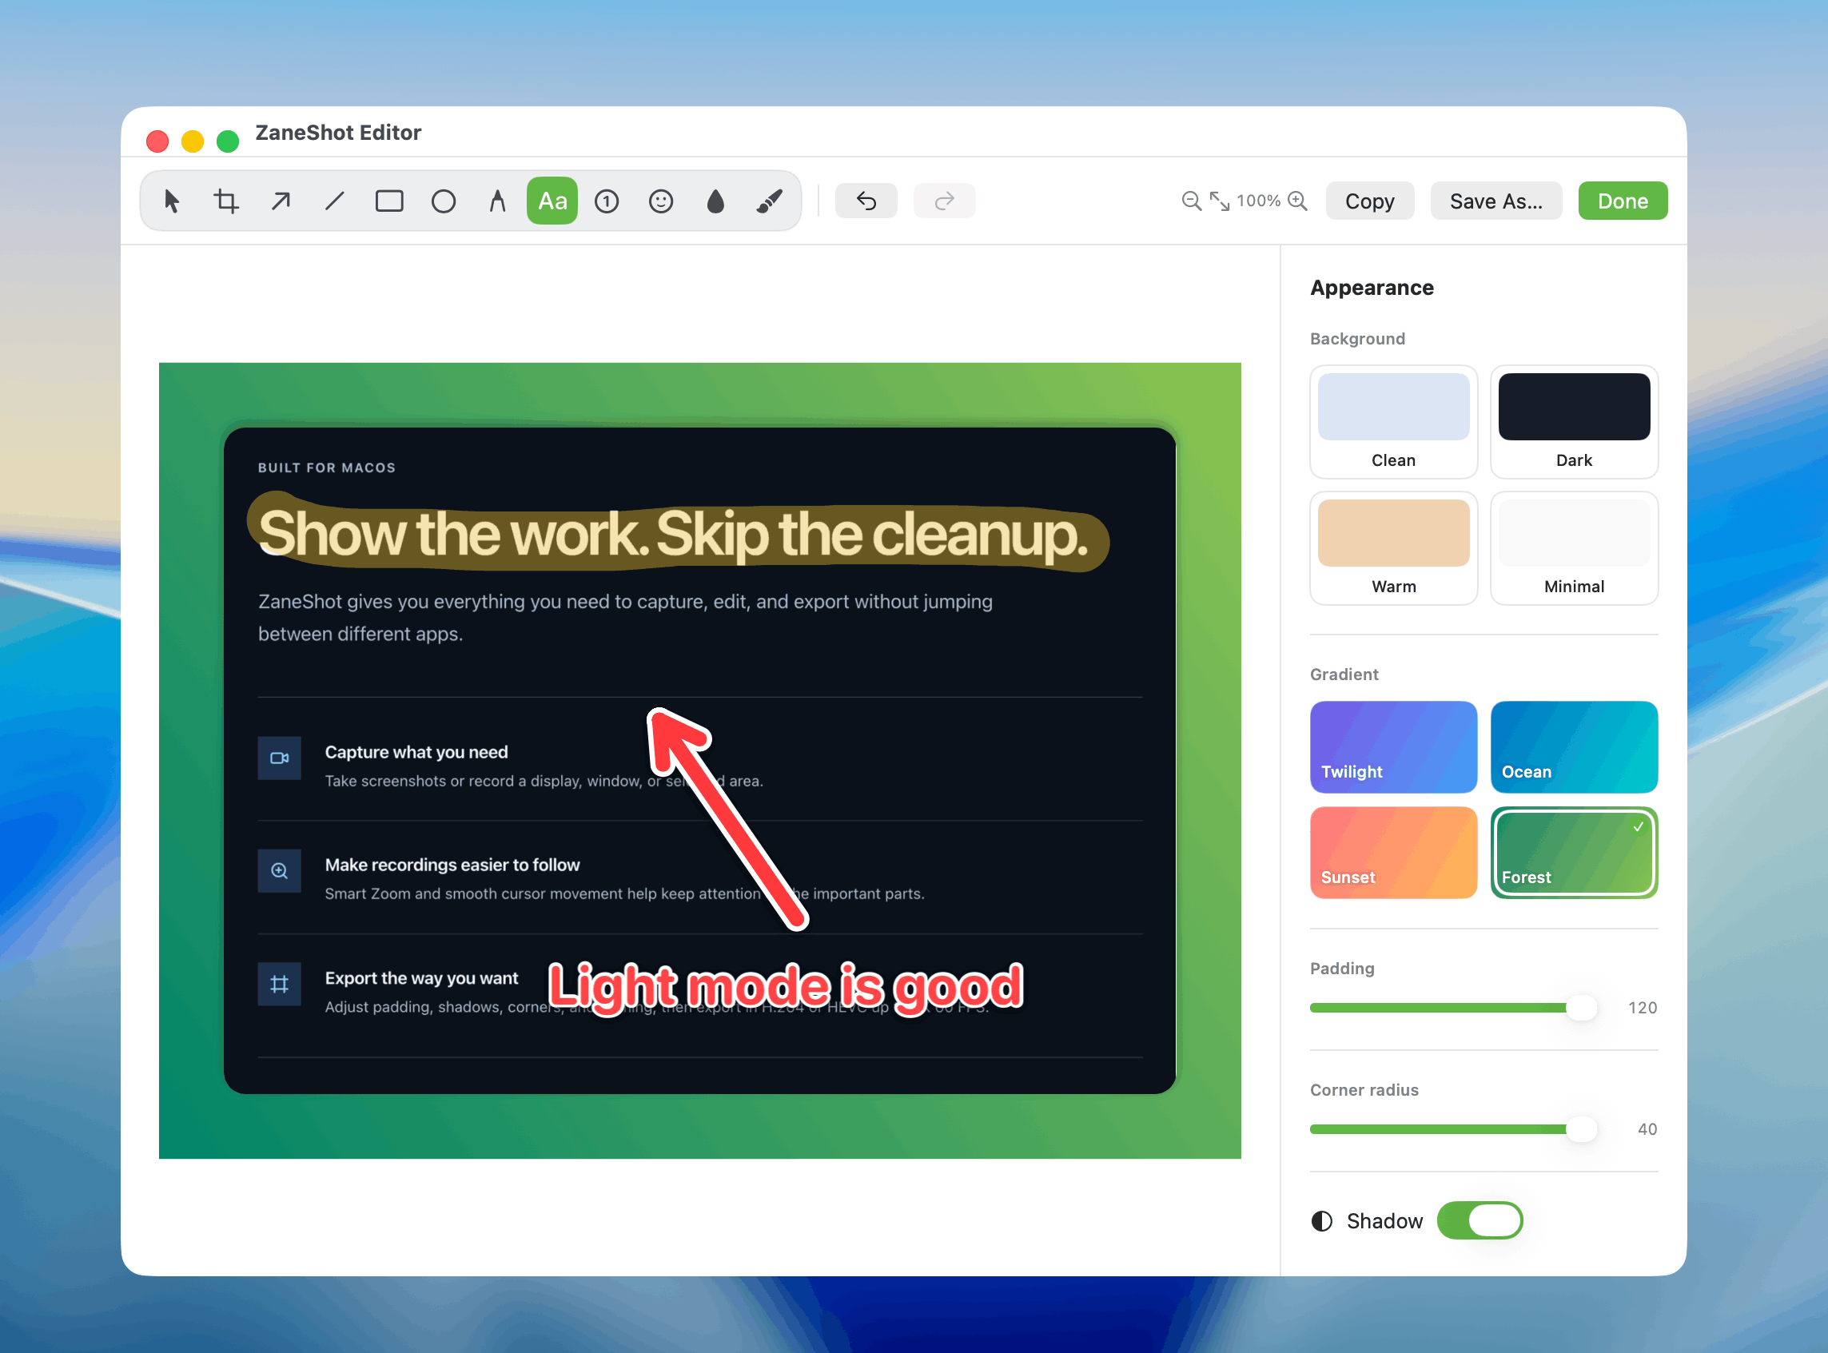Click the Padding value 120
The height and width of the screenshot is (1353, 1828).
(1642, 1008)
